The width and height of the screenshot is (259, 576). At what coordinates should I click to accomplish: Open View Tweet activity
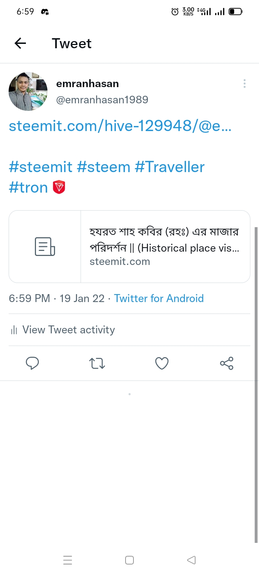coord(63,330)
